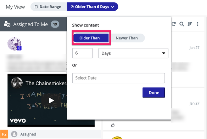Click the number of days input field
Viewport: 207px width, 139px height.
tap(82, 53)
